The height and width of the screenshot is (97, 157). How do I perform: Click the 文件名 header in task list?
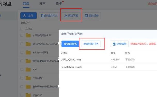pos(64,53)
